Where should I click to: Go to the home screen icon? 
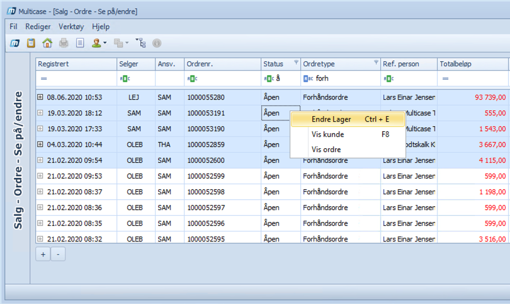[47, 43]
